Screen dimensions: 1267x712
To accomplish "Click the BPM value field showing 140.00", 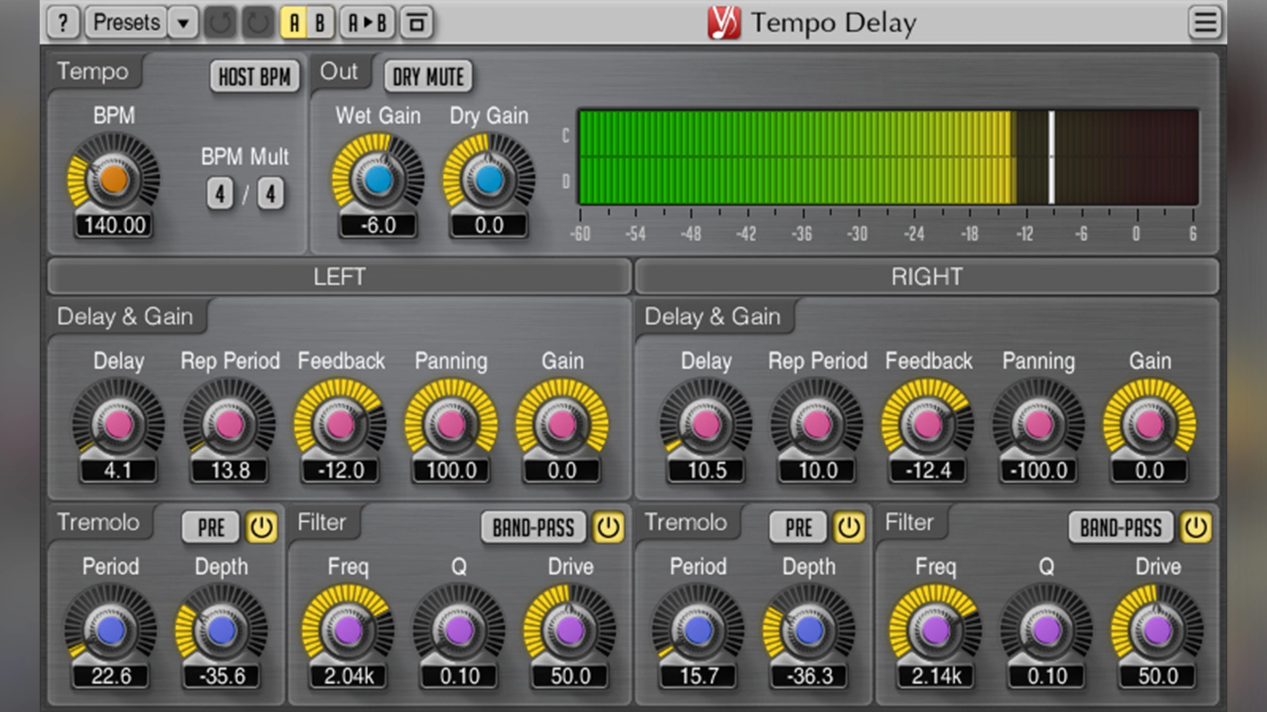I will pyautogui.click(x=114, y=225).
